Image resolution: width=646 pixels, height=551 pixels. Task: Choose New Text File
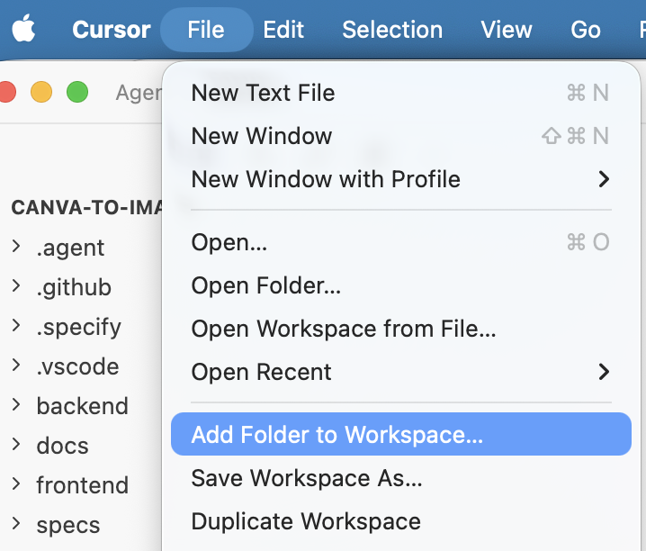(401, 93)
